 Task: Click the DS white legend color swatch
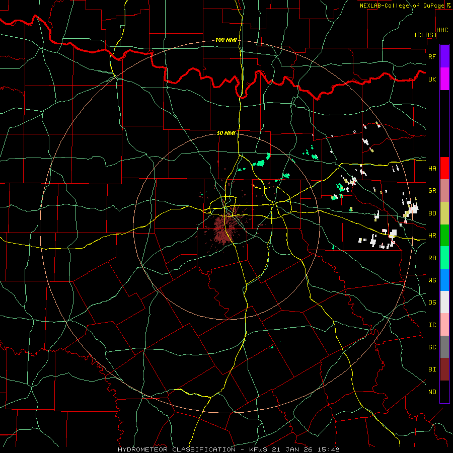[x=444, y=302]
